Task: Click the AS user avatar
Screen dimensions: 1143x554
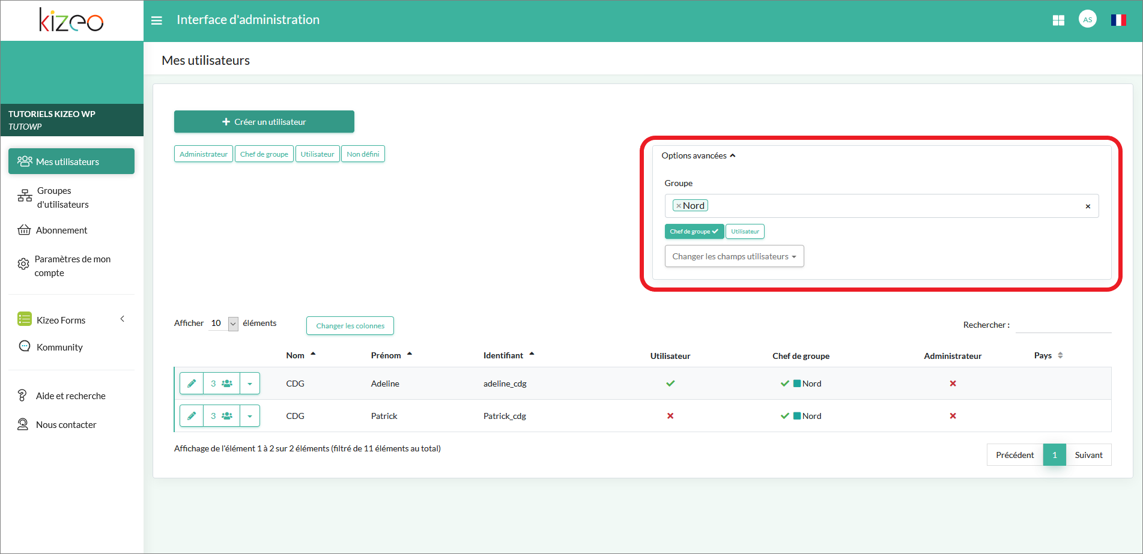Action: coord(1088,20)
